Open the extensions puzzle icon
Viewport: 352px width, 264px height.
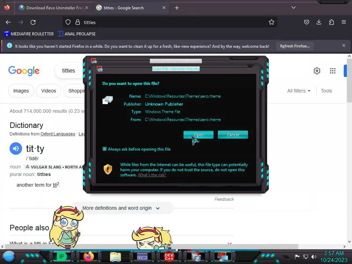[x=331, y=22]
